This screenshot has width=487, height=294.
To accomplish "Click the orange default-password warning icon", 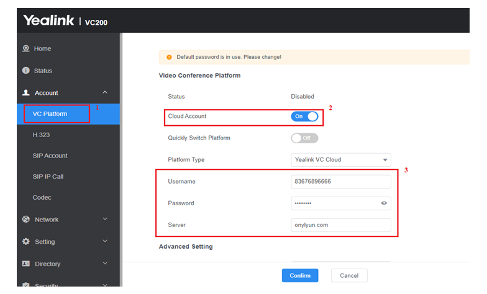I will 169,57.
